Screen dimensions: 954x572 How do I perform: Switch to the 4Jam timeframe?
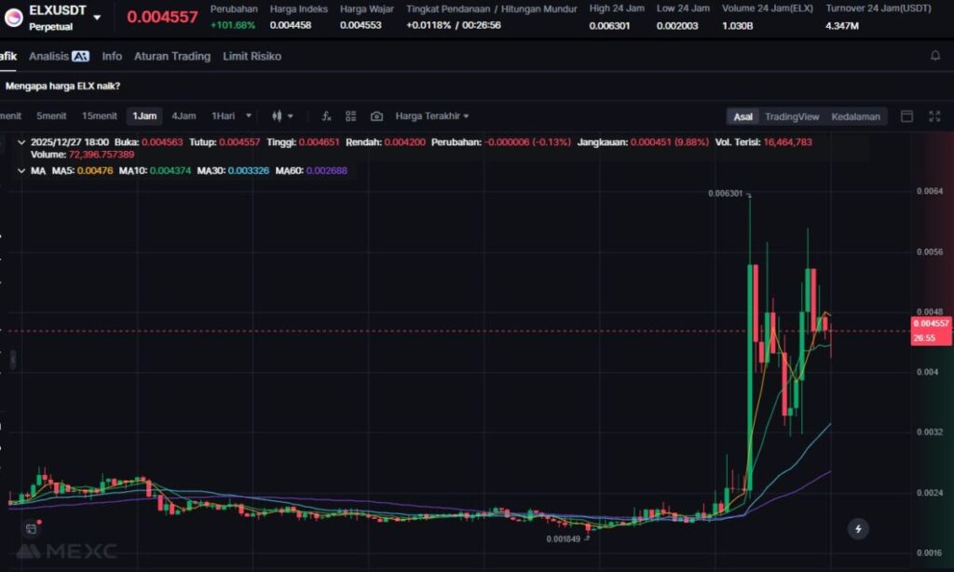click(184, 116)
